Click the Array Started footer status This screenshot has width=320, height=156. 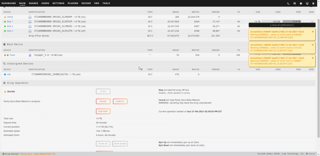tap(11, 154)
